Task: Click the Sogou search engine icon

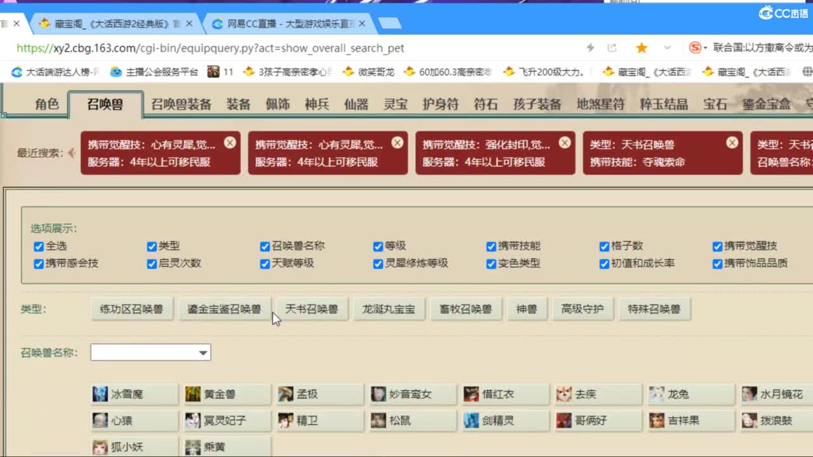Action: pyautogui.click(x=695, y=48)
